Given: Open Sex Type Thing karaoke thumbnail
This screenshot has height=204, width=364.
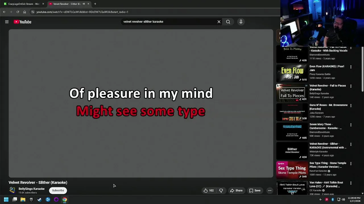Looking at the screenshot, I should tap(292, 170).
